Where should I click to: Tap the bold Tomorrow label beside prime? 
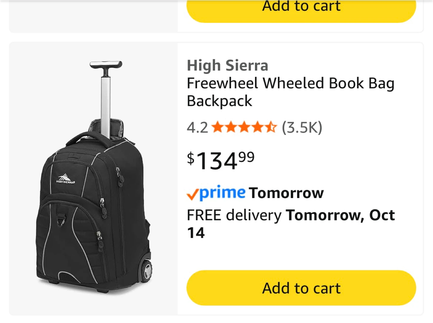(x=286, y=193)
